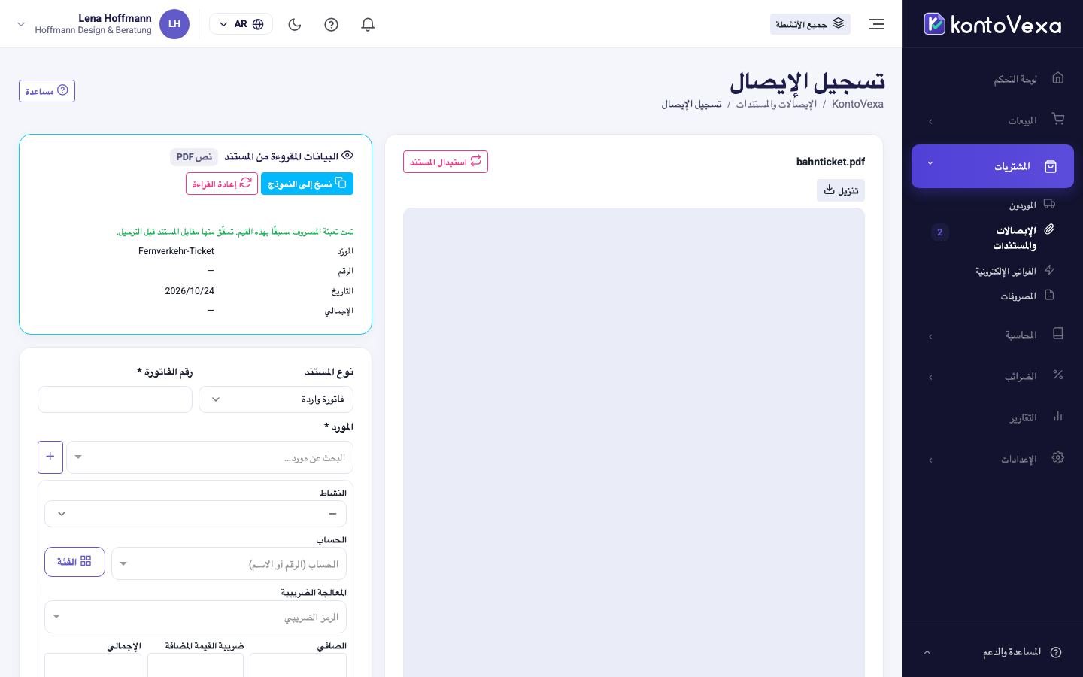
Task: Go to لوحة التحكم dashboard
Action: point(993,78)
